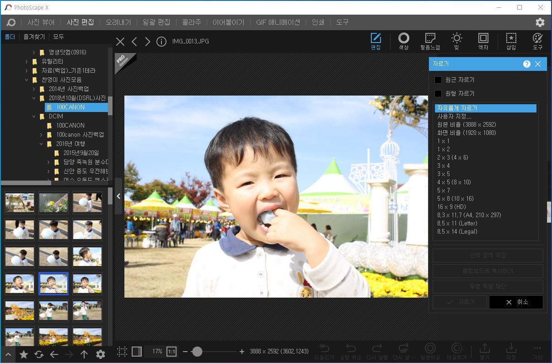Enable 원형 자르기 checkbox

coord(438,93)
